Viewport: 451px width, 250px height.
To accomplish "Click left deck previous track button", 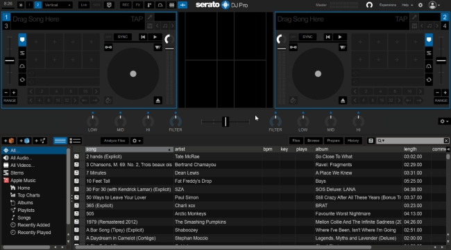I will 143,37.
